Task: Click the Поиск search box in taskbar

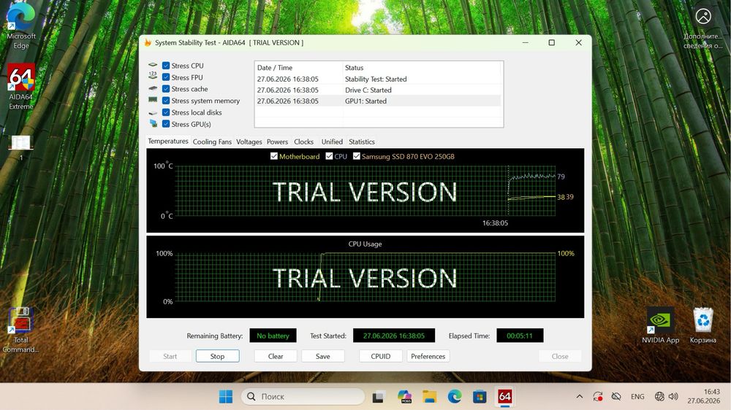Action: (x=303, y=397)
